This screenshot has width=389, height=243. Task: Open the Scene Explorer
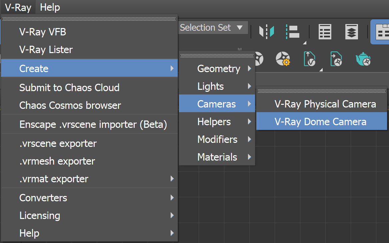(325, 32)
